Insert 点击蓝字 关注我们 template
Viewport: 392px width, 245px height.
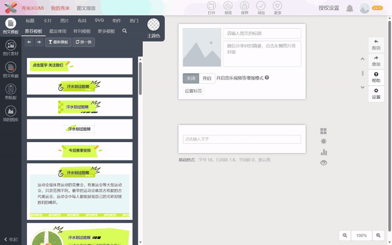80,66
